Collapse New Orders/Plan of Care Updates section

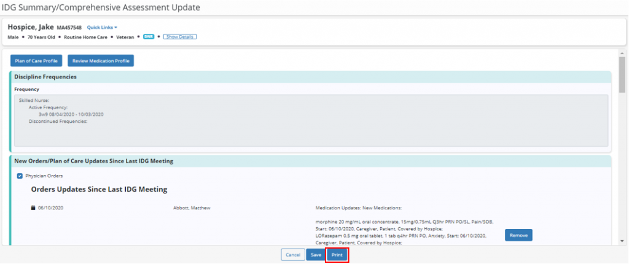[x=93, y=161]
